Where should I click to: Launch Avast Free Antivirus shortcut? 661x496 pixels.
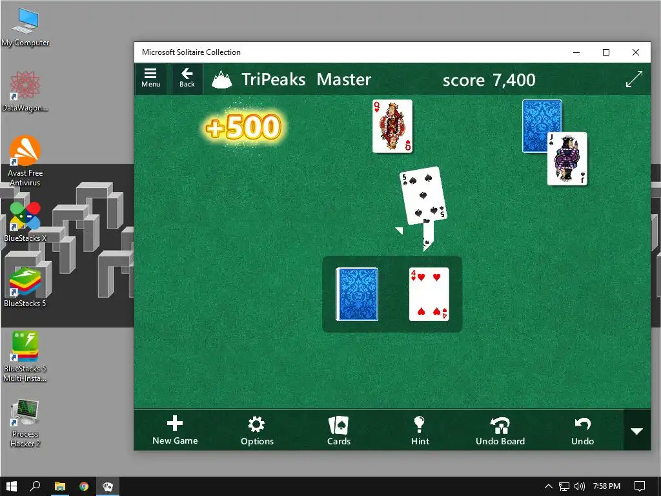tap(25, 161)
